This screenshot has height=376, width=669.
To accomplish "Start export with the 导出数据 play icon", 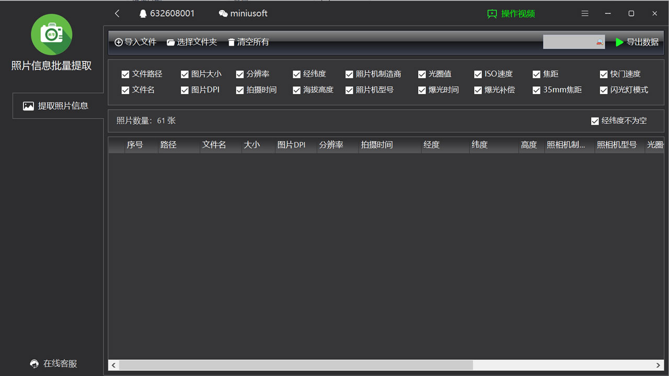I will (x=618, y=42).
